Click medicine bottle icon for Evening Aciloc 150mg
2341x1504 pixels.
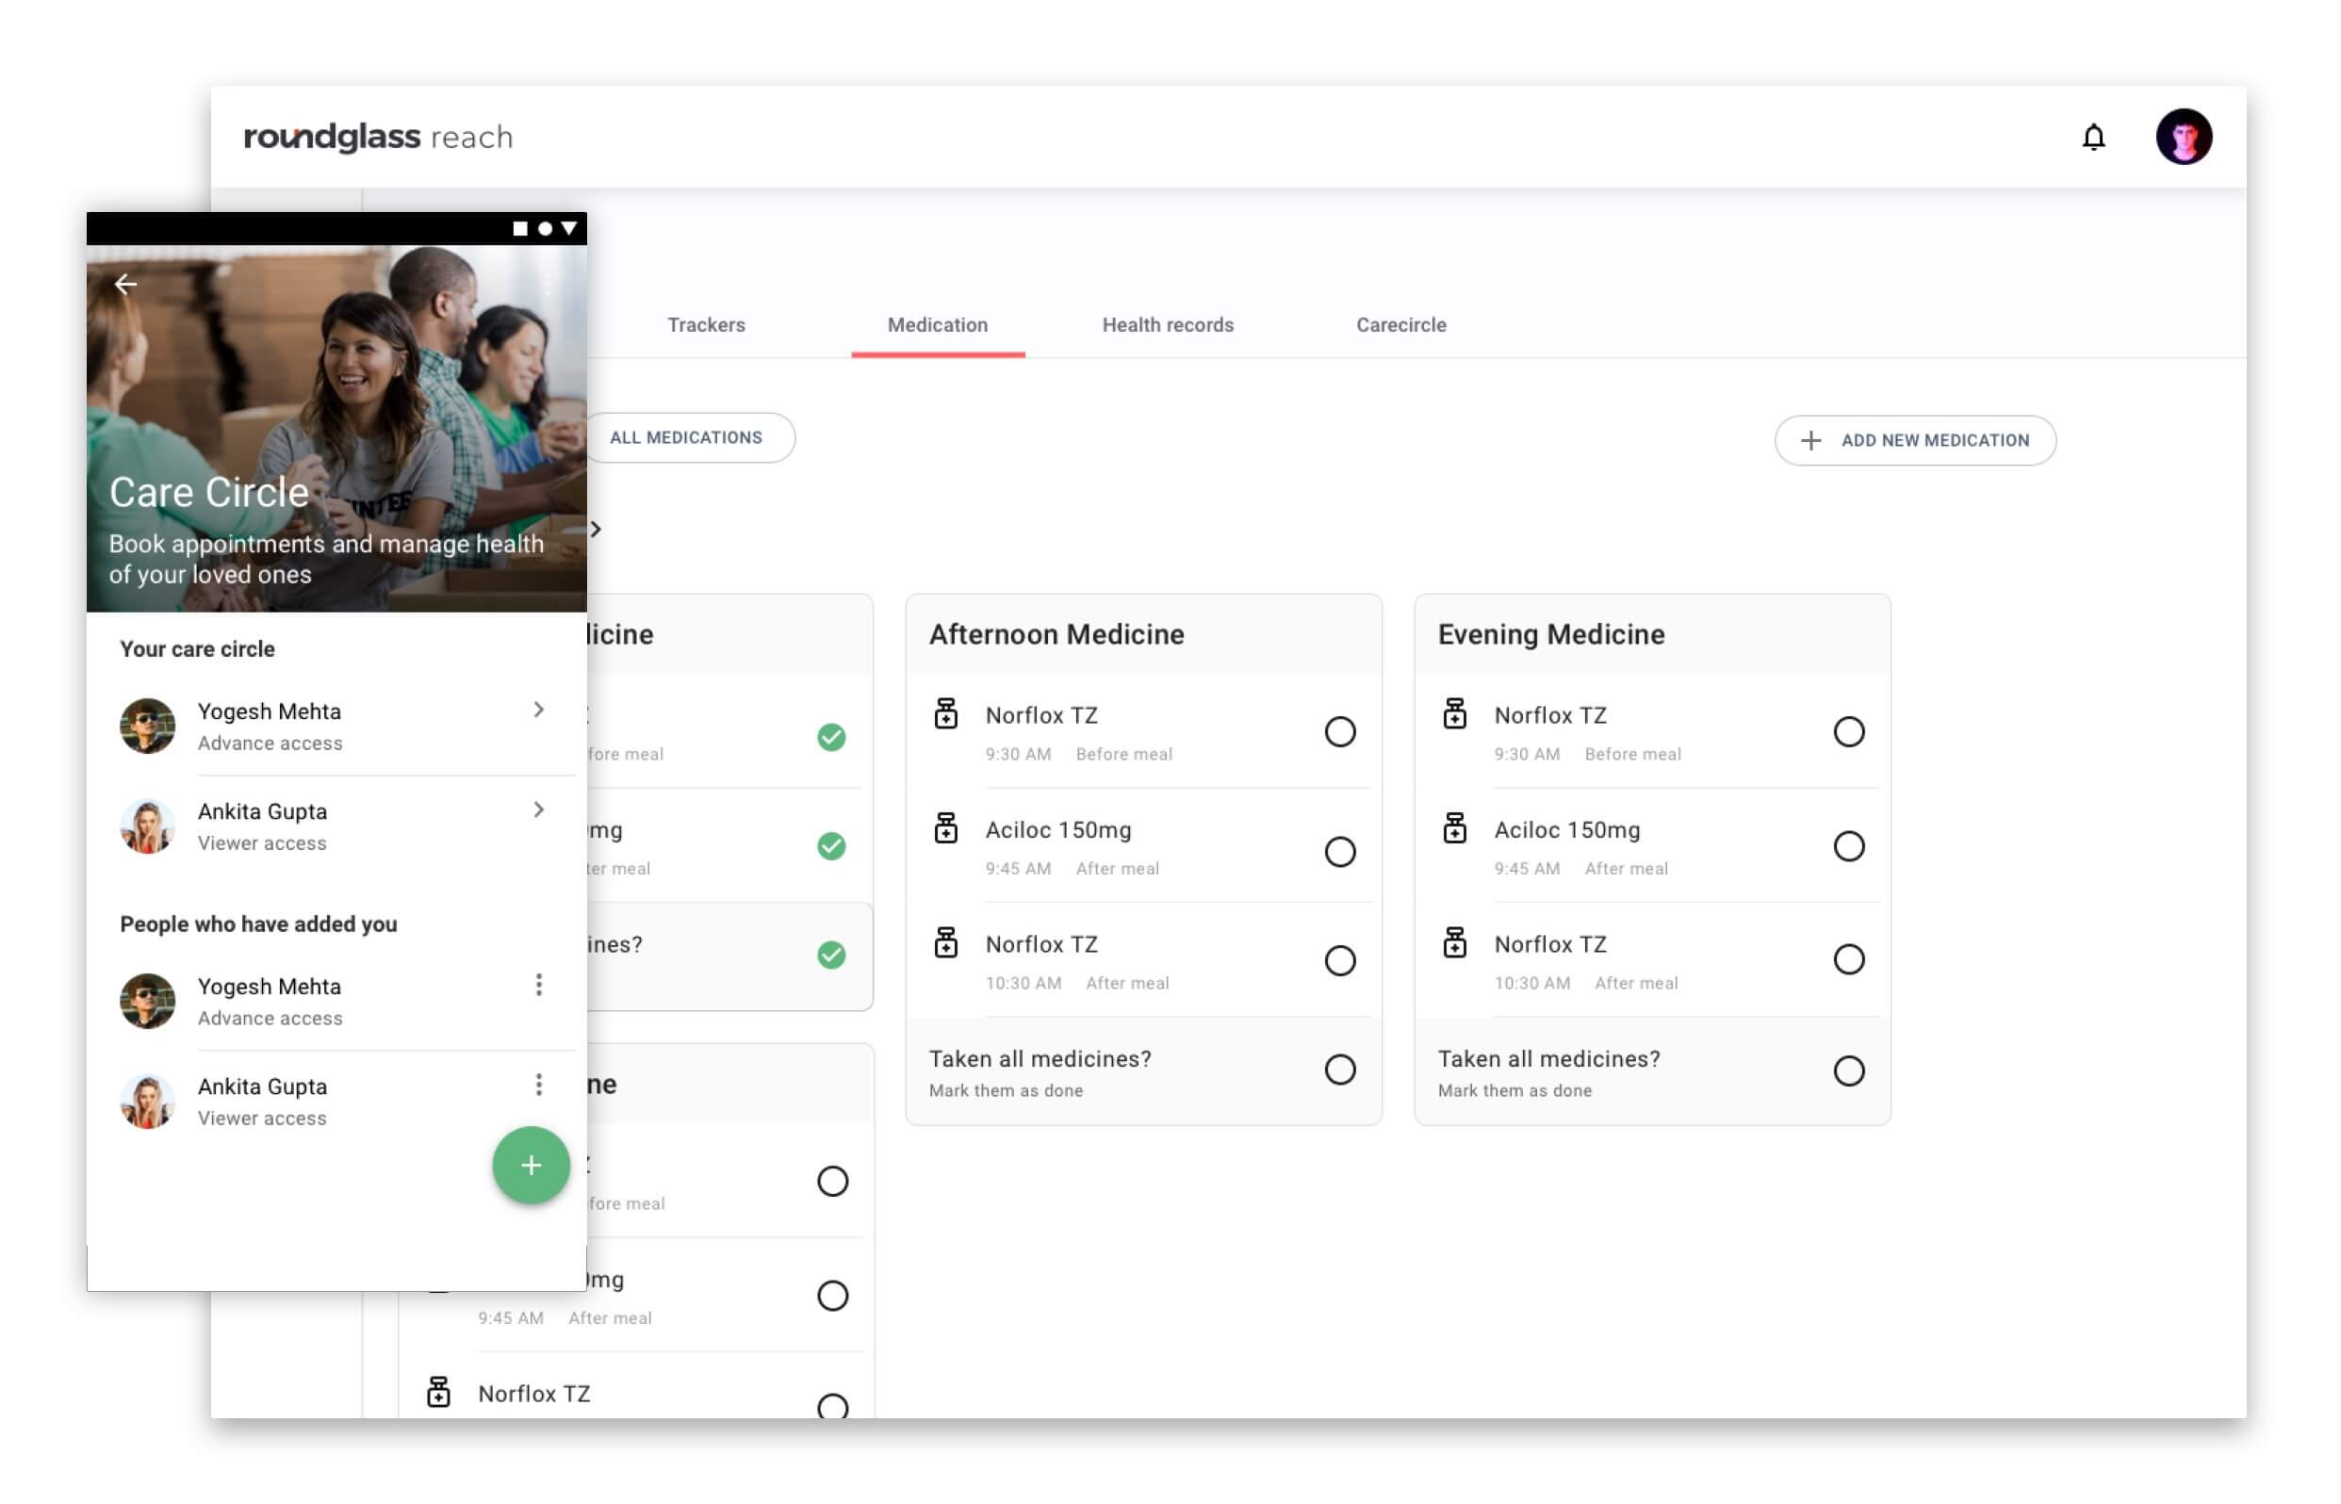pos(1454,828)
